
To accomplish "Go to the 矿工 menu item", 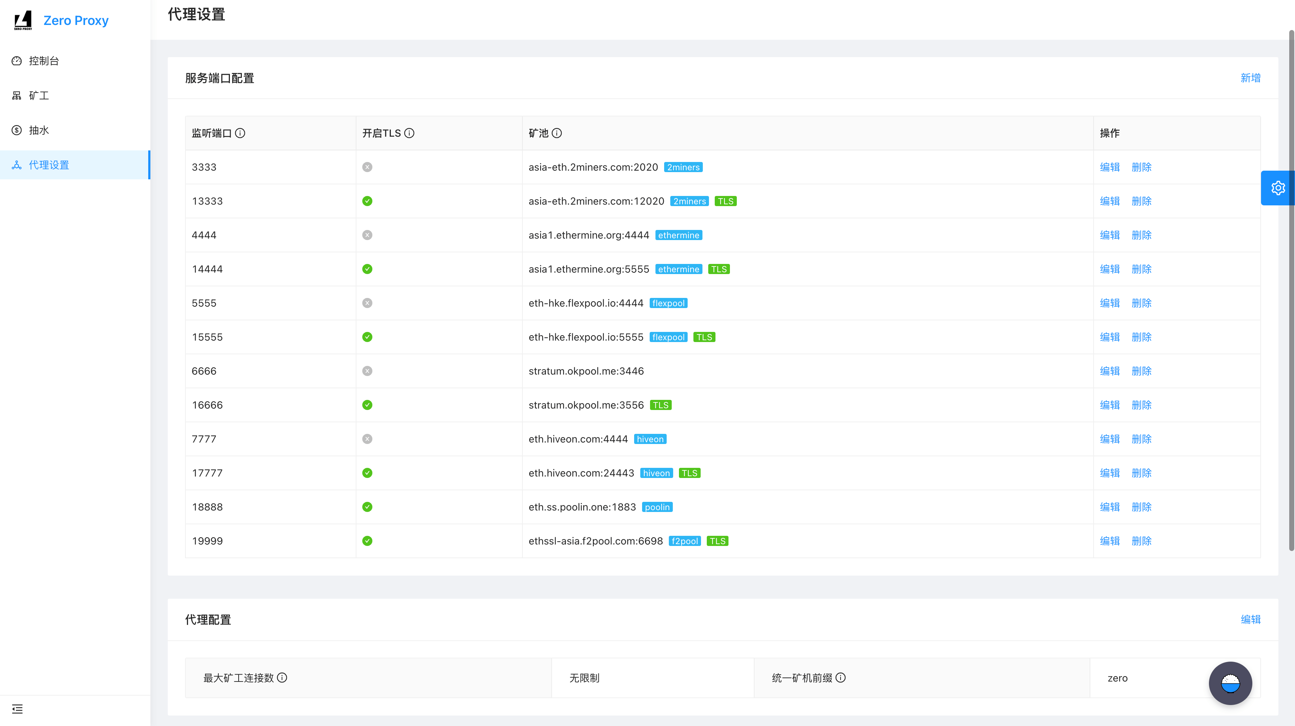I will point(39,95).
